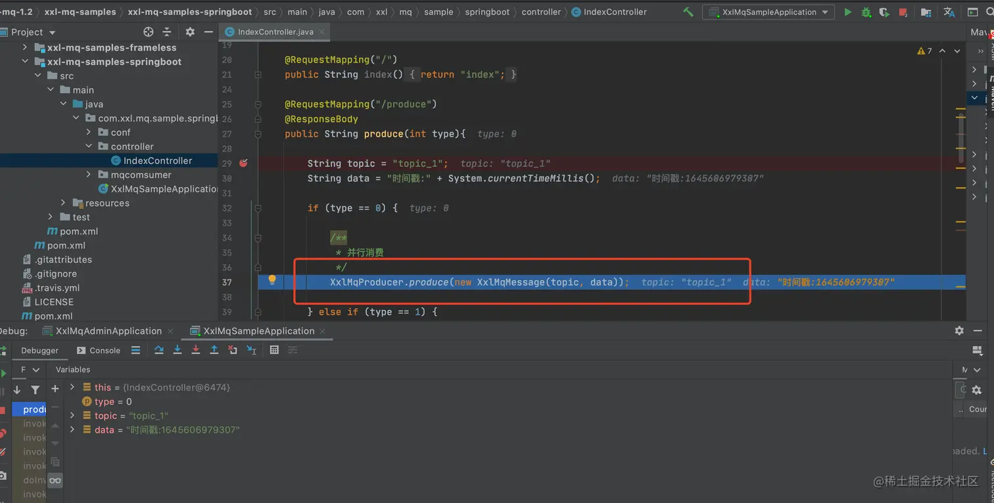Image resolution: width=994 pixels, height=503 pixels.
Task: Collapse the main folder arrow
Action: 51,90
